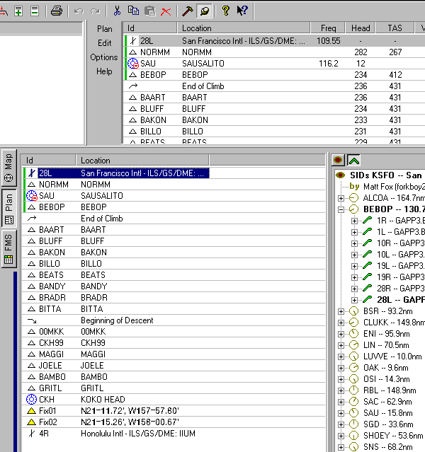The width and height of the screenshot is (425, 452).
Task: Click the Edit menu button
Action: (x=105, y=43)
